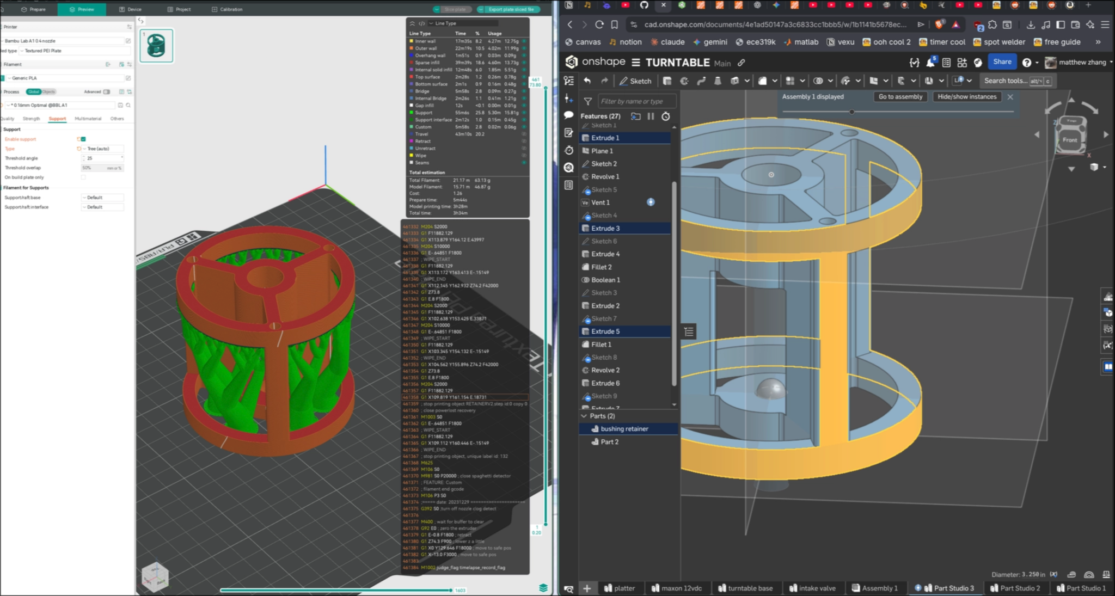Click the edit pencil next to Generic PLA

click(x=128, y=78)
